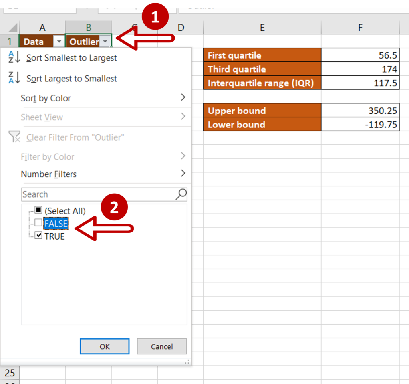Open the Sheet View menu entry
Viewport: 409px width, 384px height.
point(42,117)
